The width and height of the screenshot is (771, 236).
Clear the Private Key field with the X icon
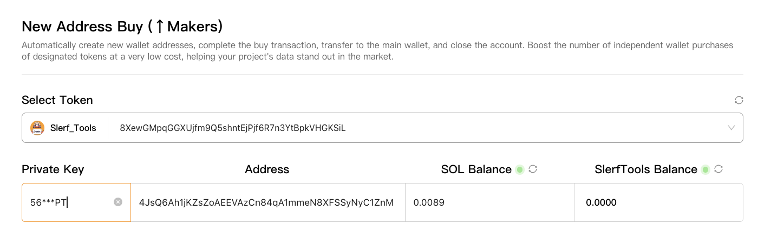click(118, 202)
